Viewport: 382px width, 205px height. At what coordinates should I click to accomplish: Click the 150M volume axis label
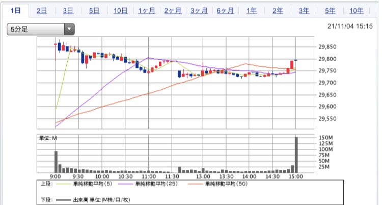pyautogui.click(x=325, y=138)
